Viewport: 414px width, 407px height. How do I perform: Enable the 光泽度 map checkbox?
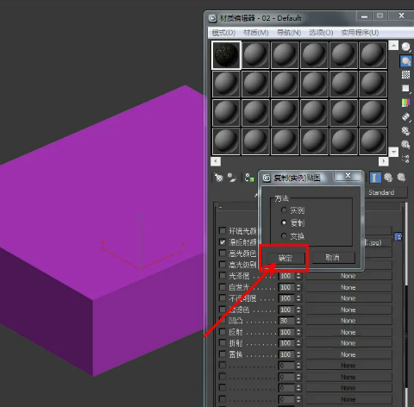(x=223, y=275)
